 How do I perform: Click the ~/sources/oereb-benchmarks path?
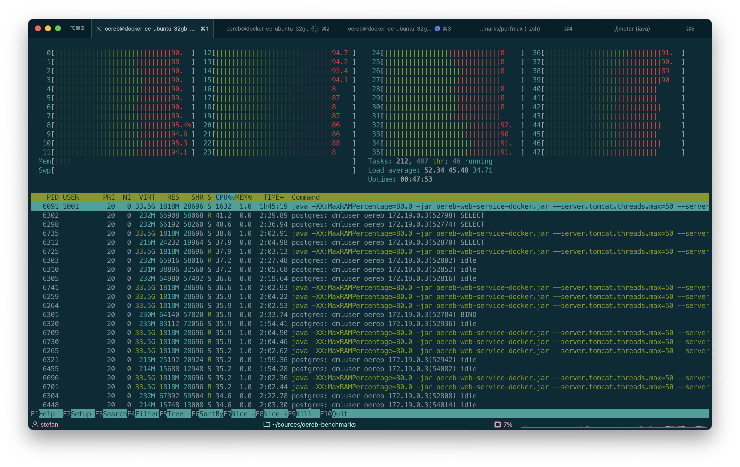[x=314, y=424]
